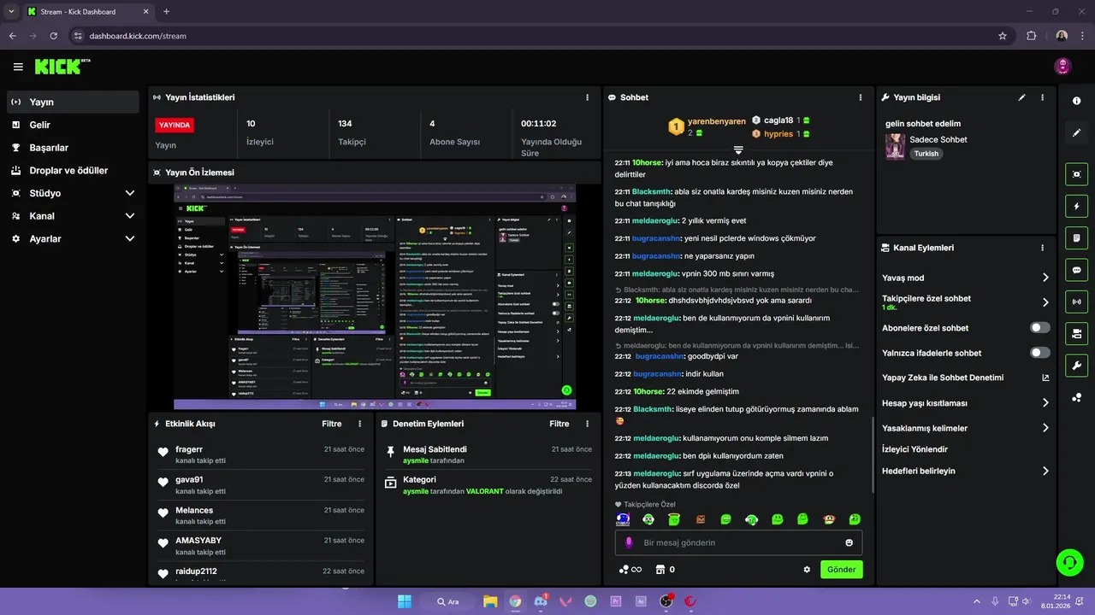Open Yayın İstatistikleri panel options menu
The image size is (1095, 615).
pyautogui.click(x=587, y=97)
